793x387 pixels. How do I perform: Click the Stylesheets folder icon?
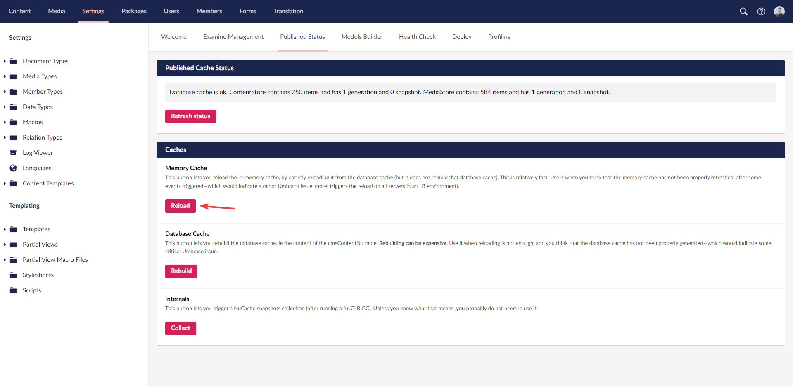[13, 275]
